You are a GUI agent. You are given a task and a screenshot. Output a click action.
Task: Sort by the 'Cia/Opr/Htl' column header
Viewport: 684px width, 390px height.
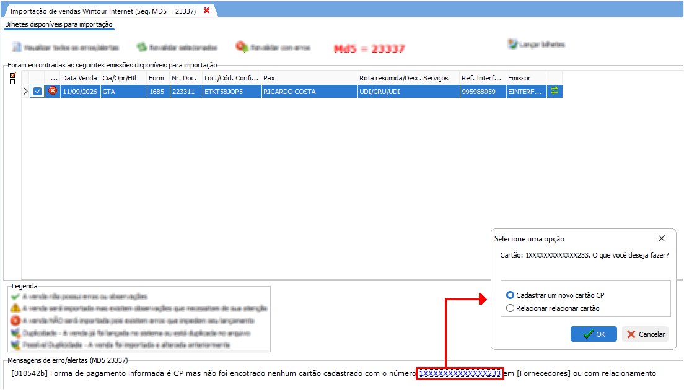pyautogui.click(x=124, y=78)
